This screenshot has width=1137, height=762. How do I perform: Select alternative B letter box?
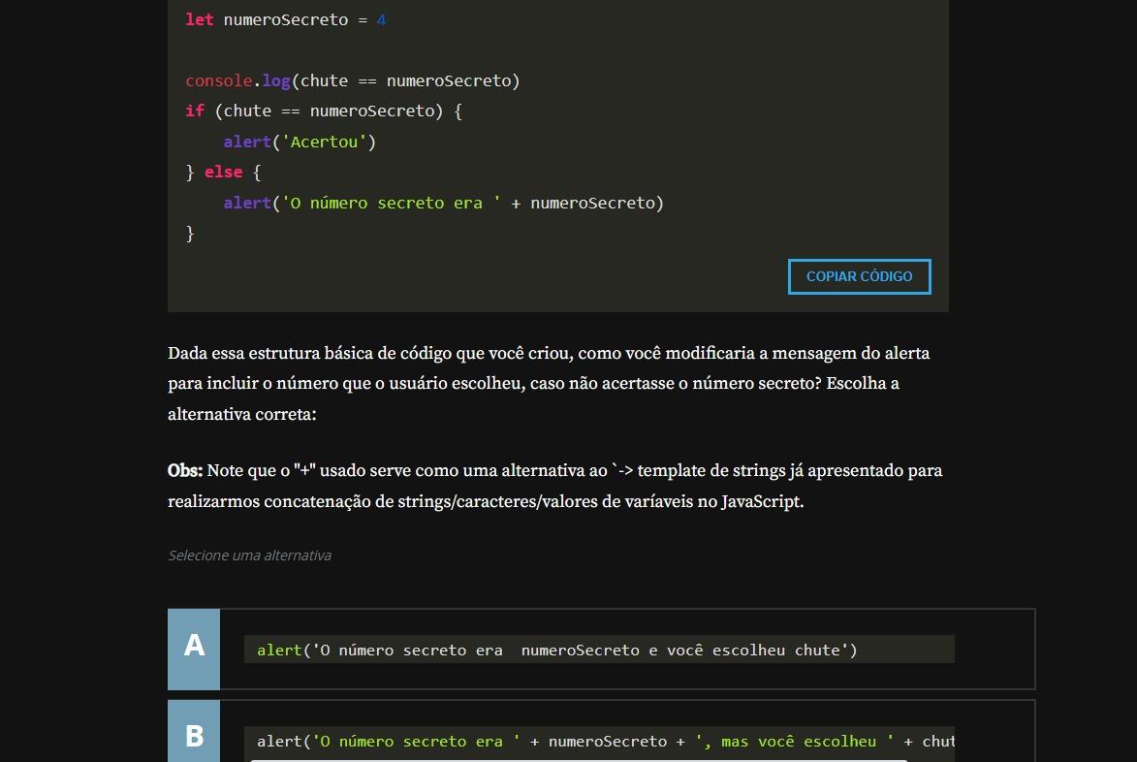coord(194,735)
